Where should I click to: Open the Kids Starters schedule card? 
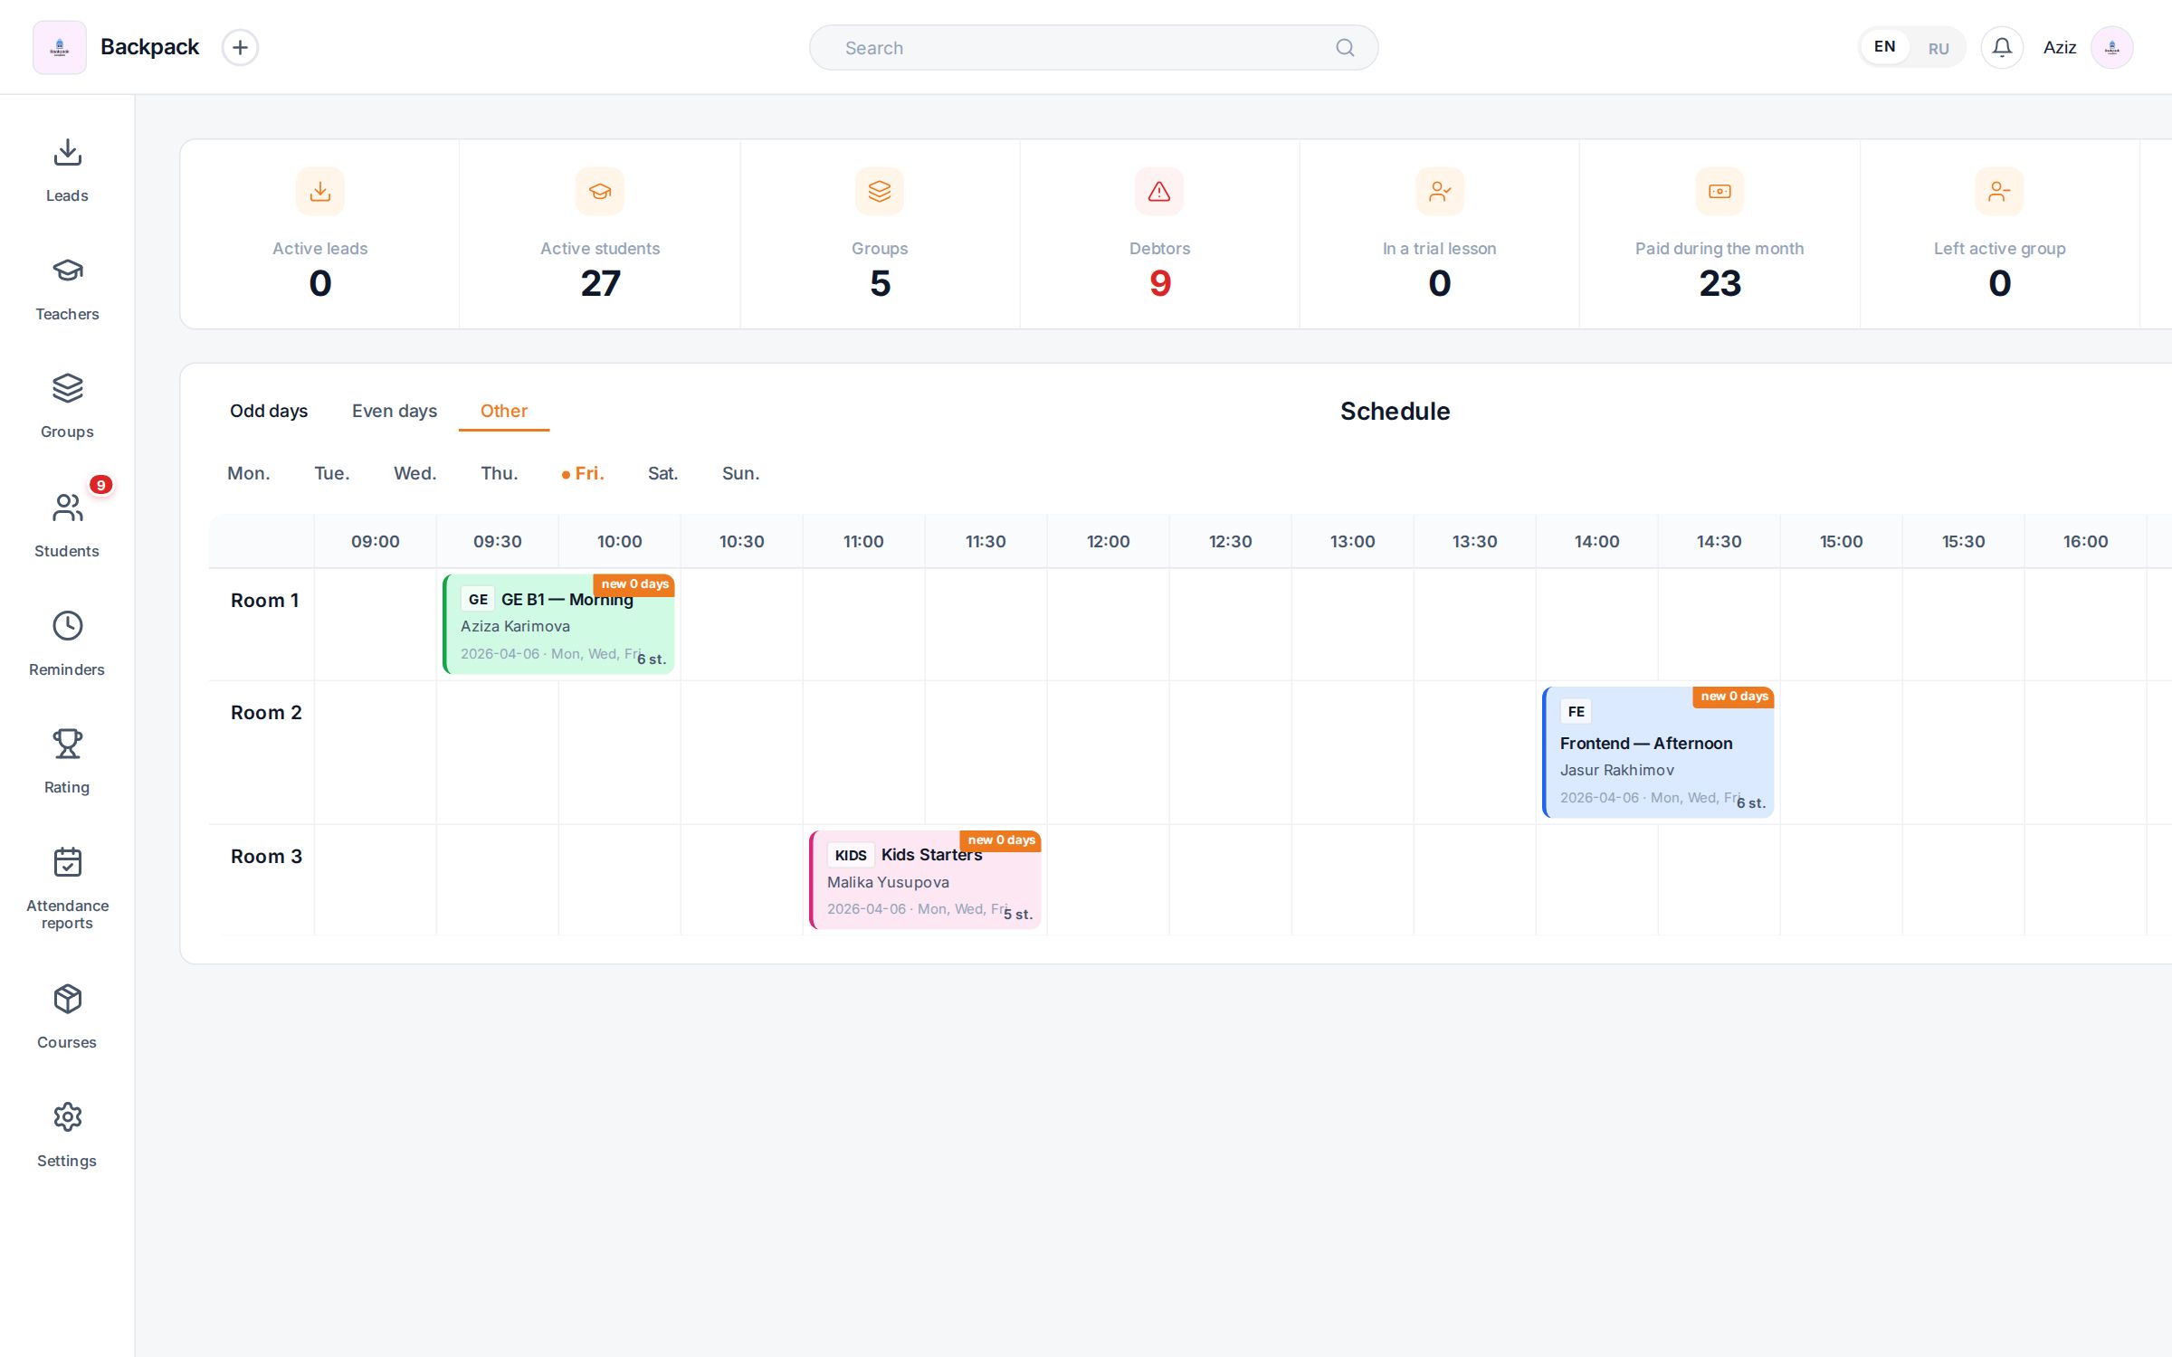(926, 880)
